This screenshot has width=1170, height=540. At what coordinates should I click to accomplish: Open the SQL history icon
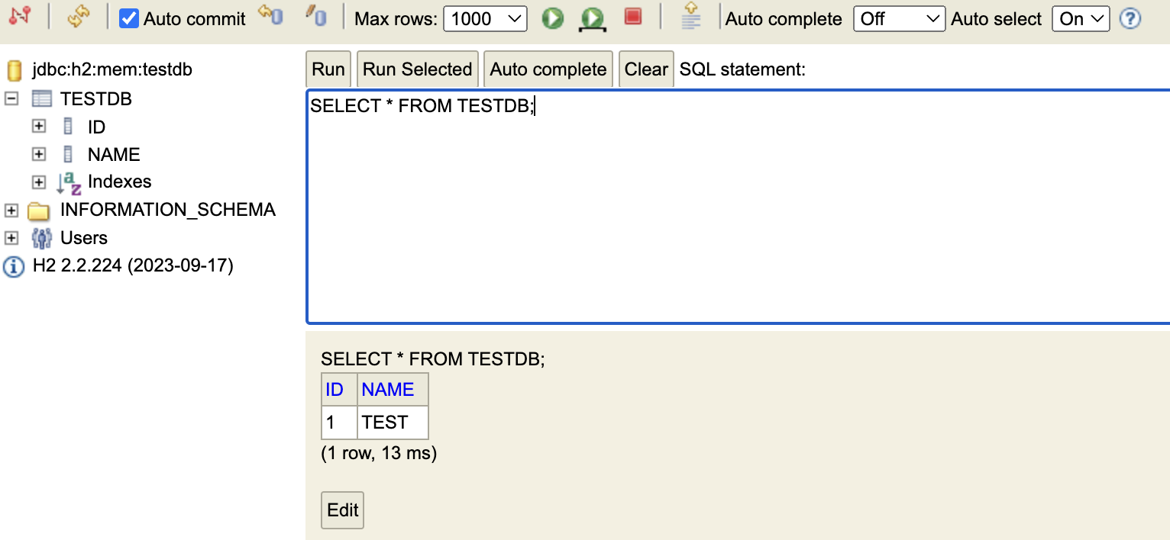point(690,18)
